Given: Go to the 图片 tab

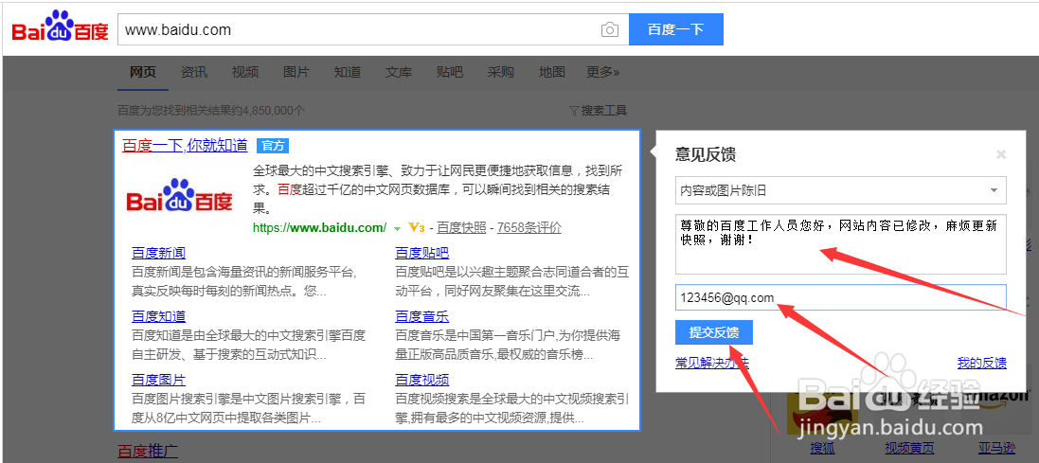Looking at the screenshot, I should coord(296,72).
